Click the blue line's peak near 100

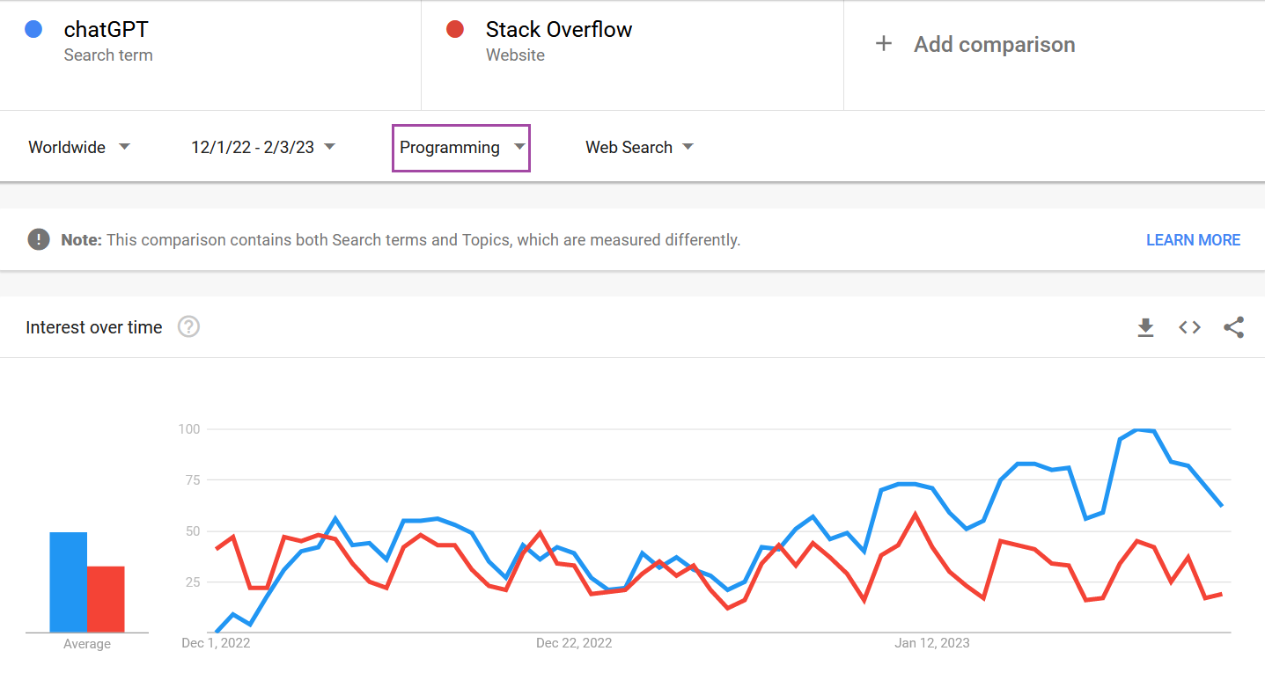click(x=1137, y=430)
